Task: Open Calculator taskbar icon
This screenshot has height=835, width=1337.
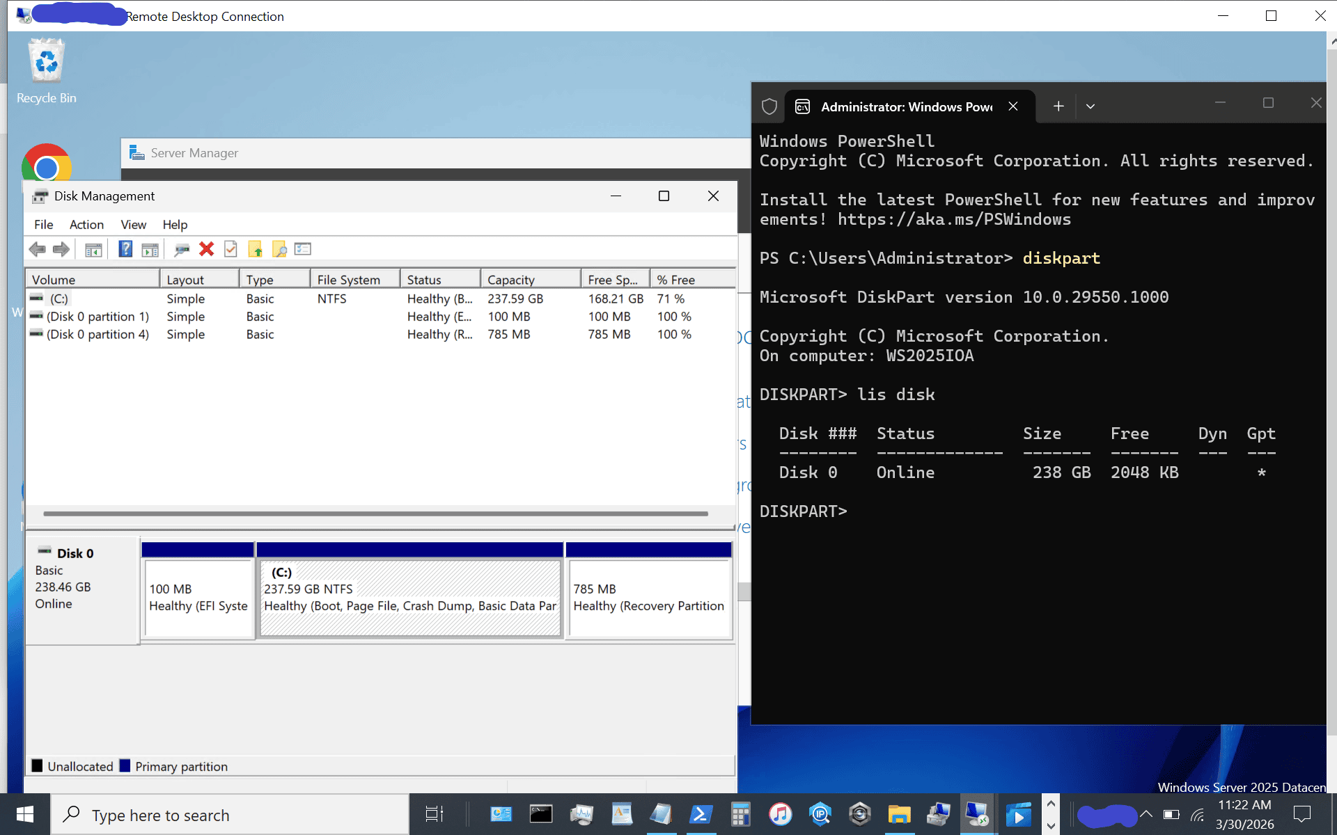Action: click(x=740, y=814)
